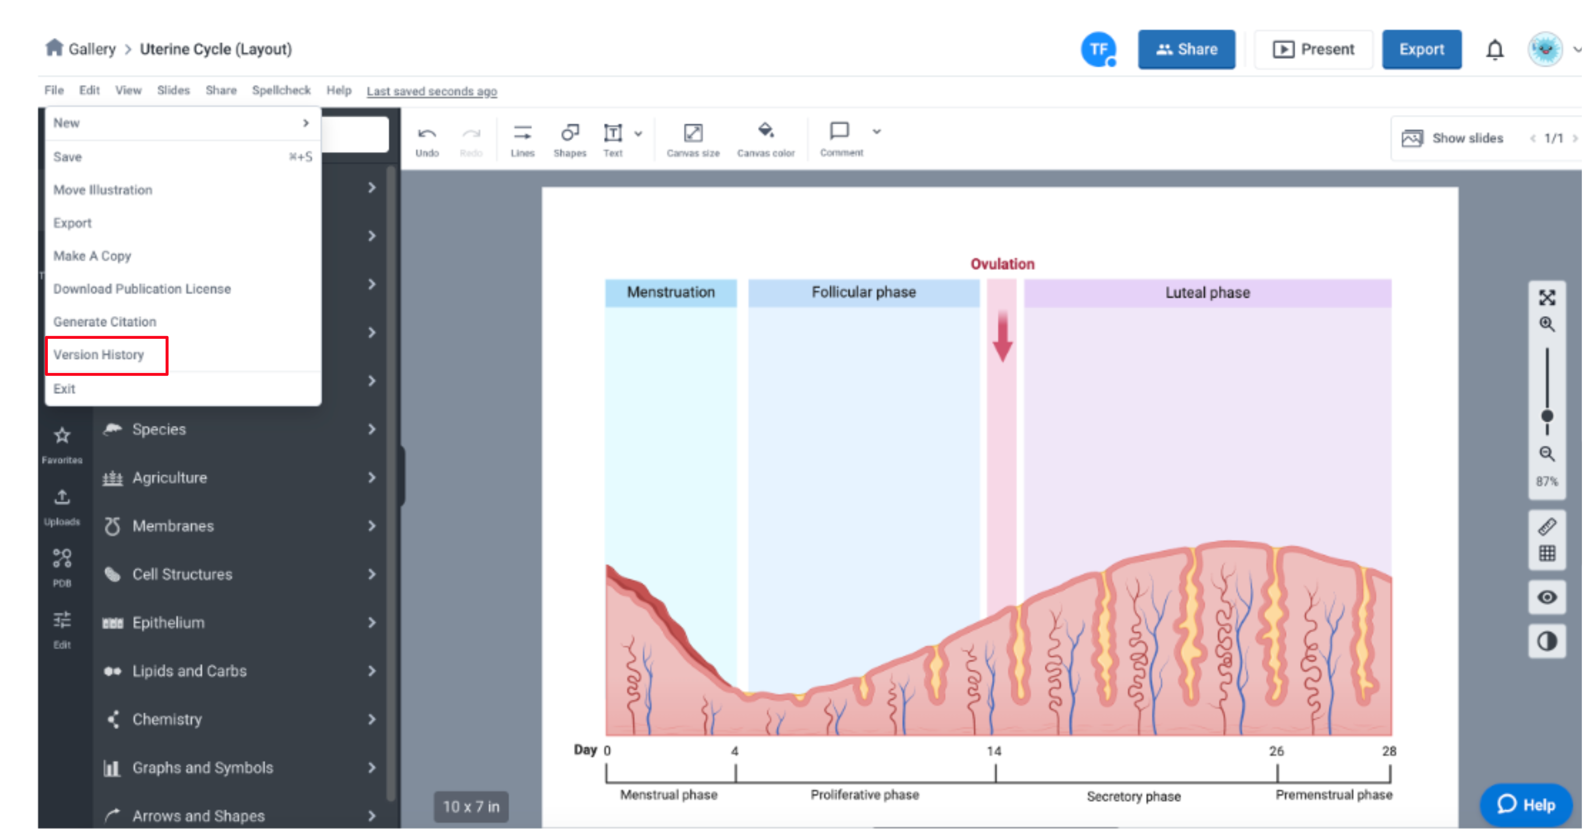Open the Favorites sidebar panel
The image size is (1585, 837).
click(62, 445)
